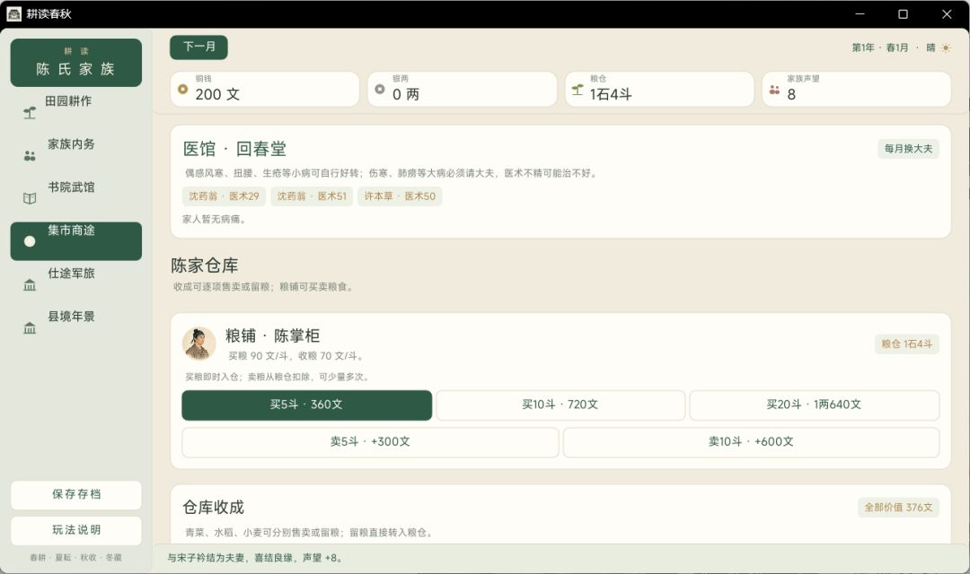The height and width of the screenshot is (574, 970).
Task: Click the 0 两 silver value
Action: point(406,94)
